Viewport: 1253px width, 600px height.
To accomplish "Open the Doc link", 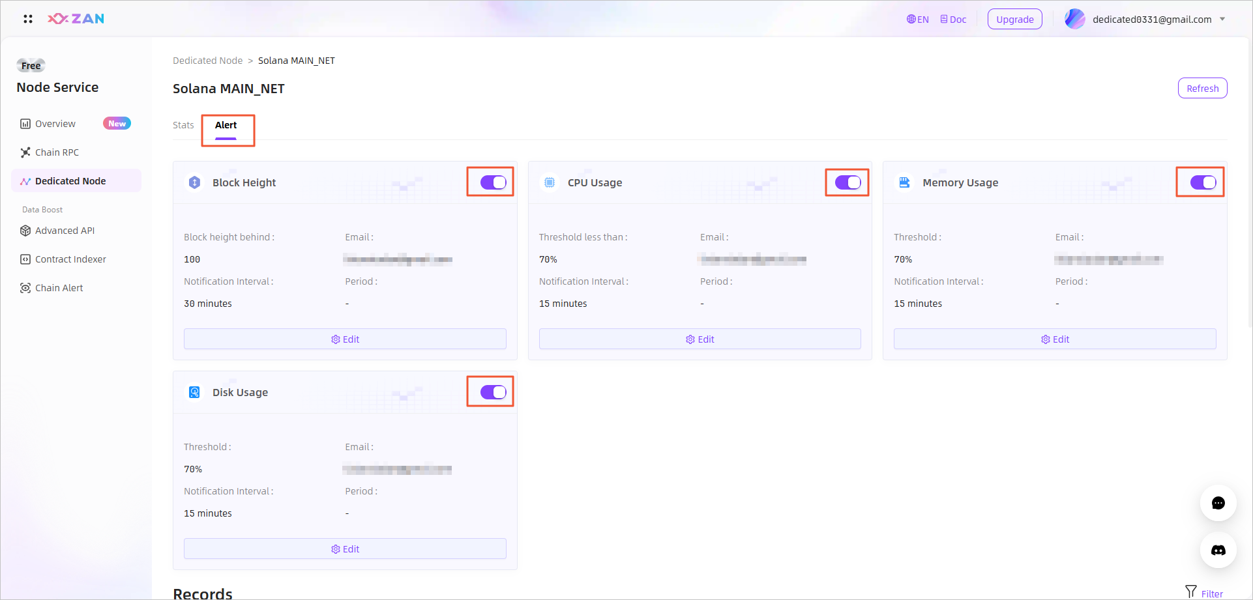I will (x=953, y=20).
